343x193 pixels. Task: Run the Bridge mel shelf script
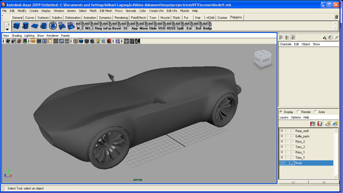(207, 26)
